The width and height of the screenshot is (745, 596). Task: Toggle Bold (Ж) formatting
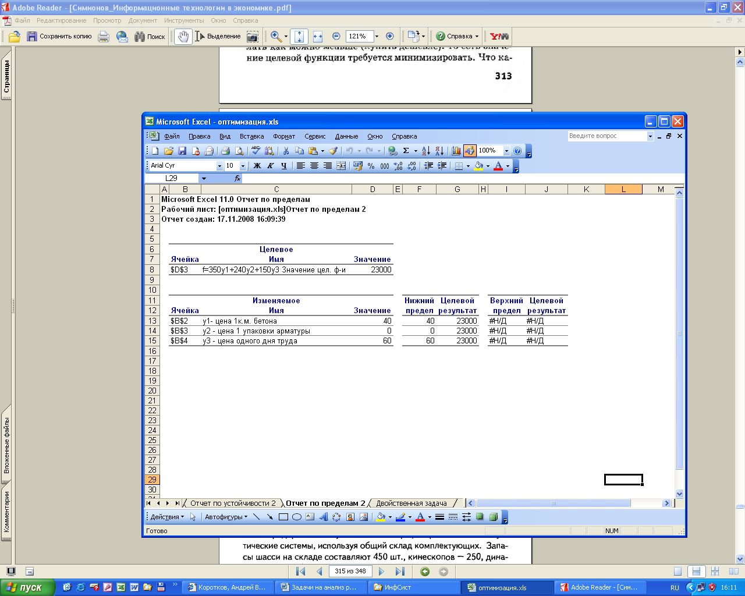(257, 166)
